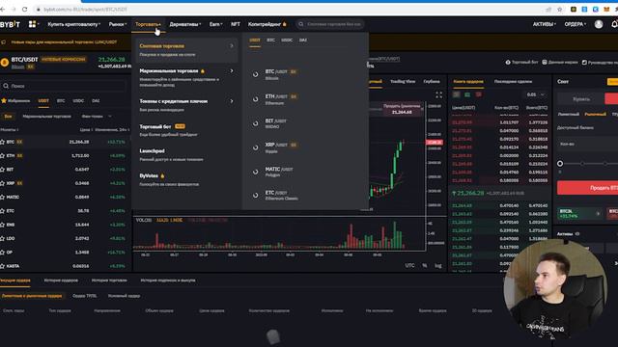Toggle the BIT row favorite star
This screenshot has height=347, width=618.
coord(2,170)
